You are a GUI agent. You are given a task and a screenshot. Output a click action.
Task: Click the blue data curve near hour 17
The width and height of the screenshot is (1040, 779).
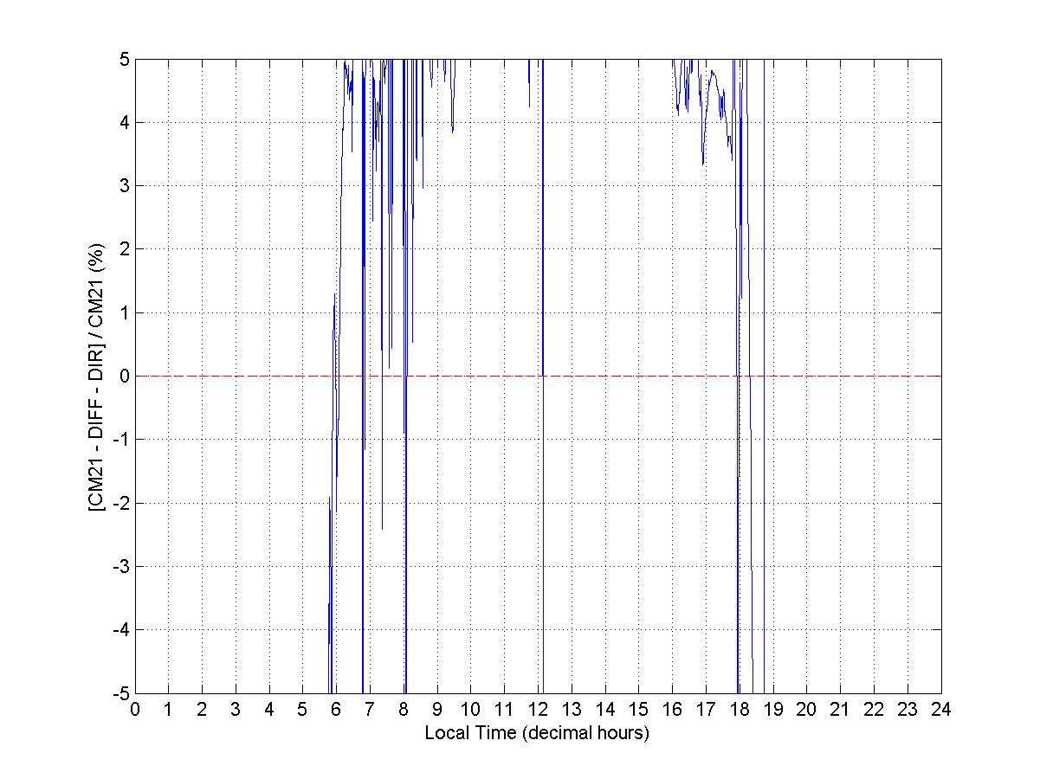704,147
